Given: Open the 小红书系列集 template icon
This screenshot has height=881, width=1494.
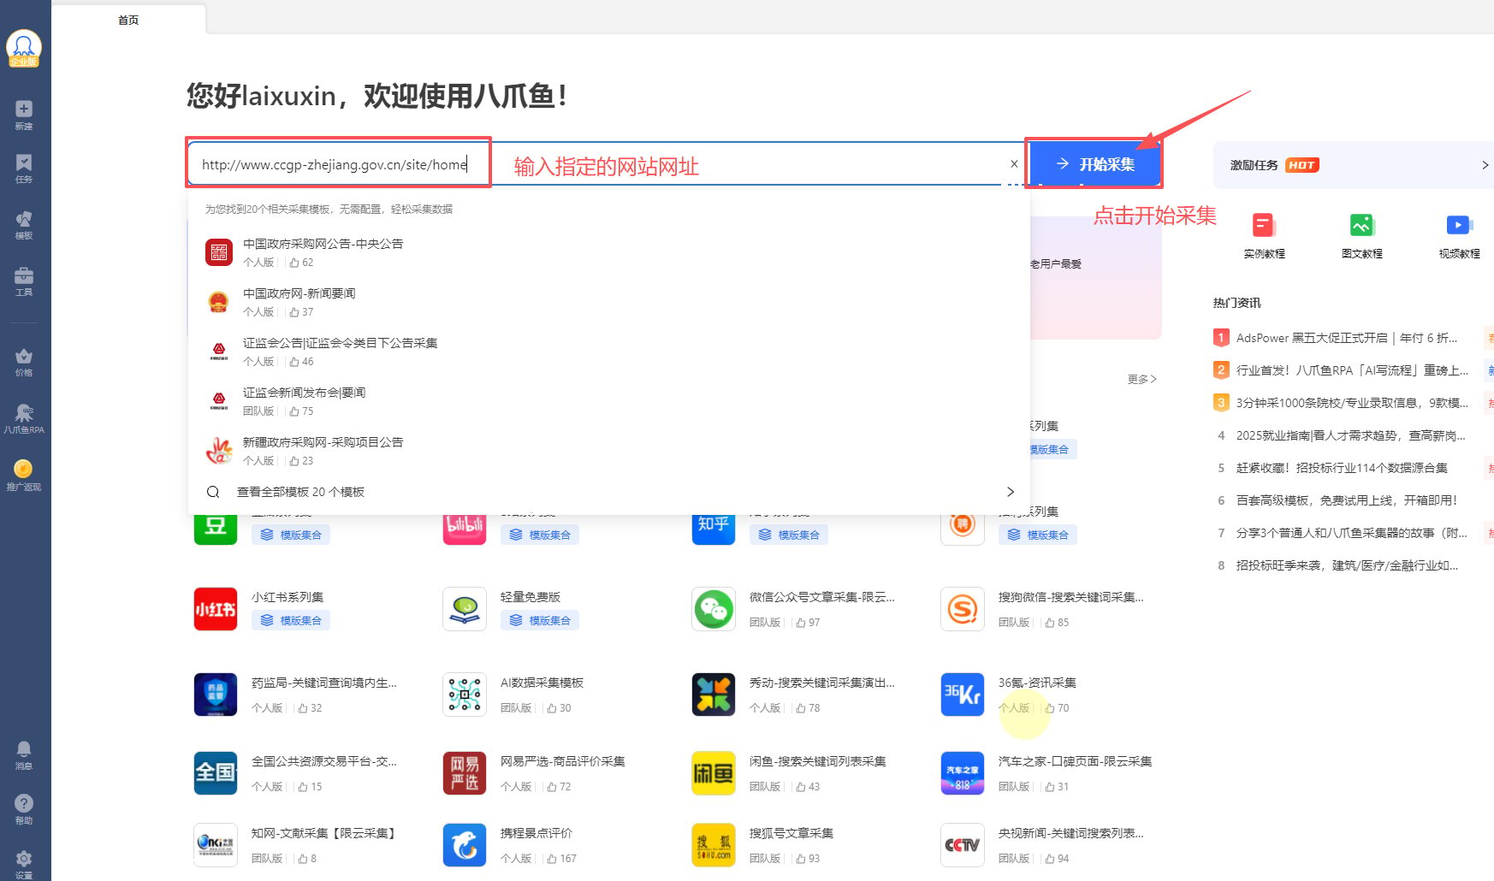Looking at the screenshot, I should pyautogui.click(x=216, y=609).
